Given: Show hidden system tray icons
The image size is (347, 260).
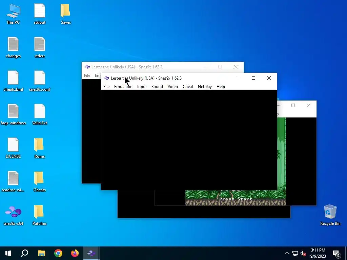Looking at the screenshot, I should coord(287,253).
